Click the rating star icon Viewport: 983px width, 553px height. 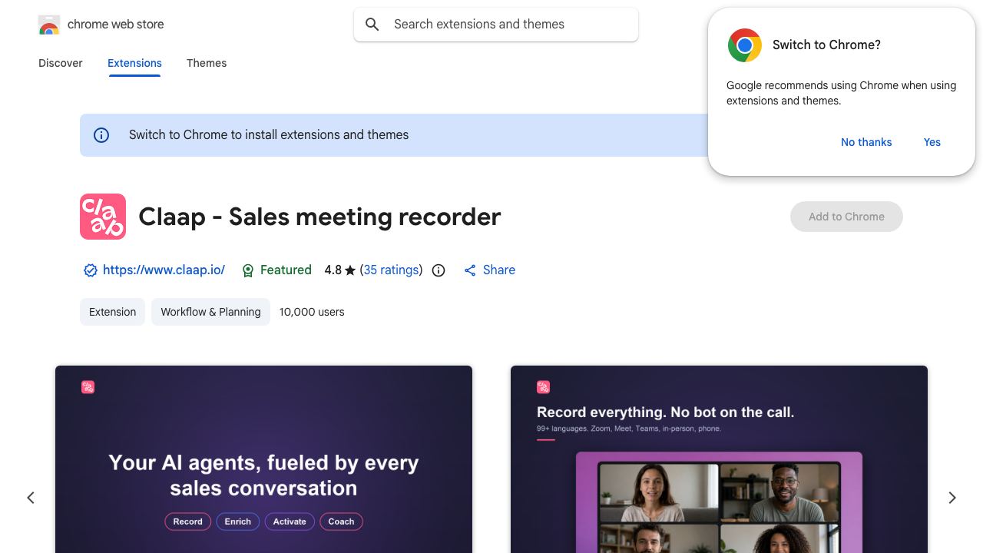coord(350,270)
